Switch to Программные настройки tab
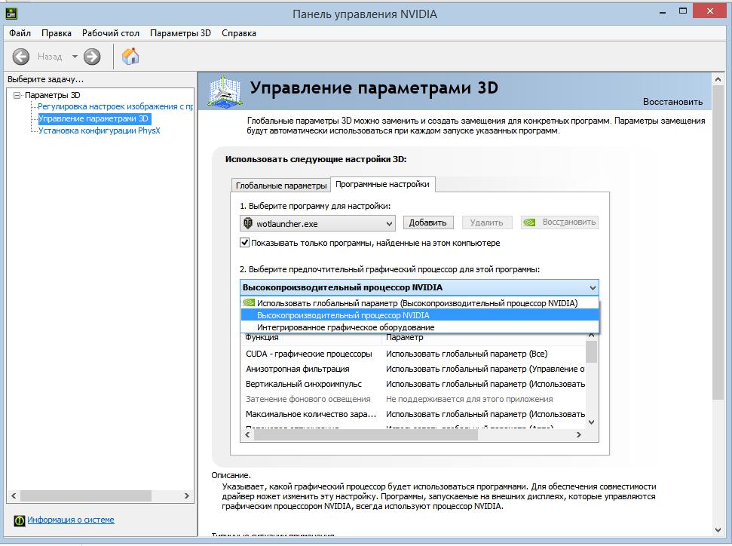Viewport: 732px width, 546px height. click(x=382, y=184)
